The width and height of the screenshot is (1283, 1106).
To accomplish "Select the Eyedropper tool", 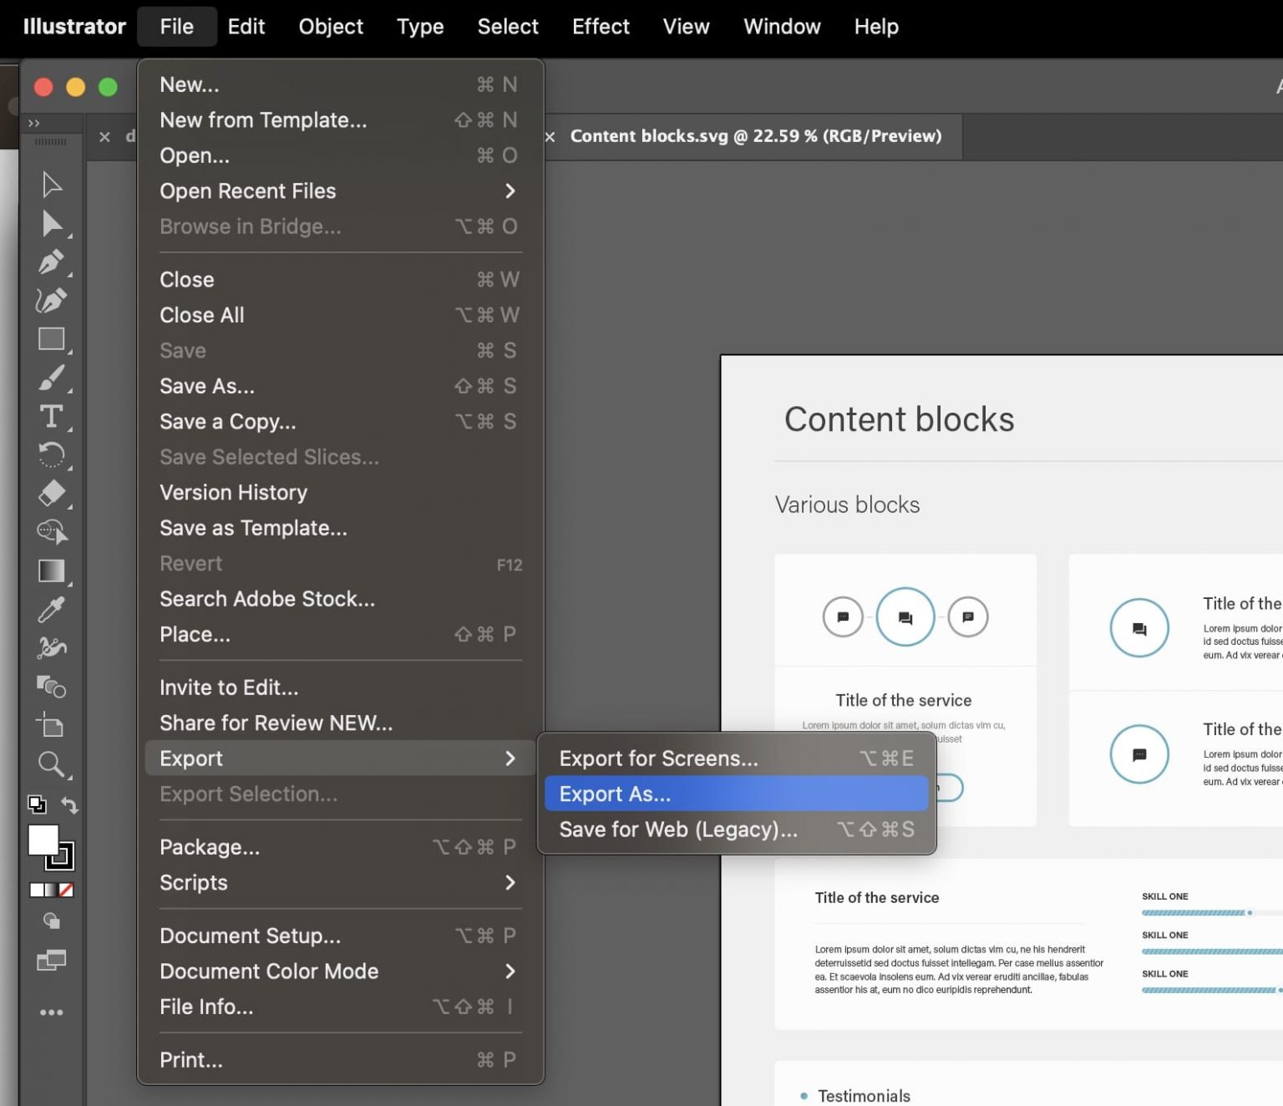I will 50,611.
